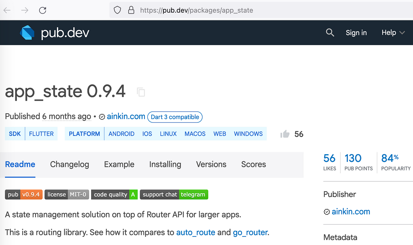Click the code quality A badge

coord(114,195)
